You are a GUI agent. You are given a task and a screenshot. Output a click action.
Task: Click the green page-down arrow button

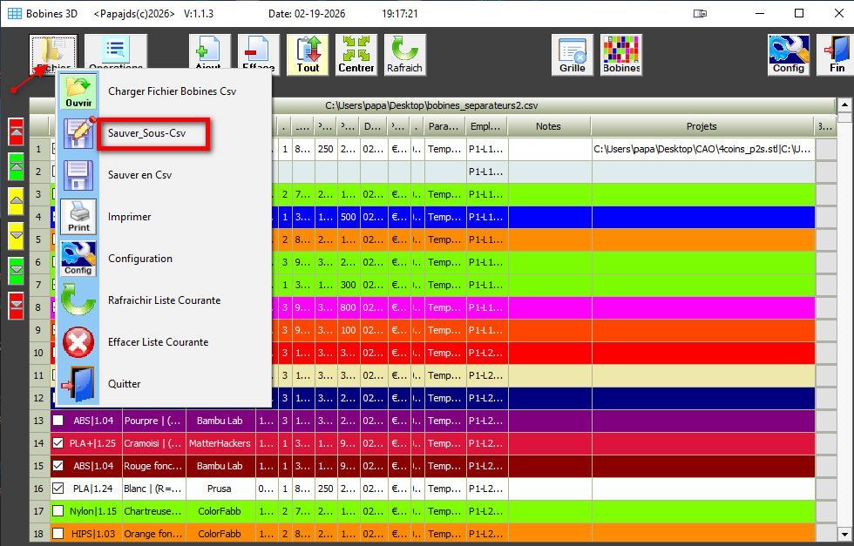tap(17, 271)
